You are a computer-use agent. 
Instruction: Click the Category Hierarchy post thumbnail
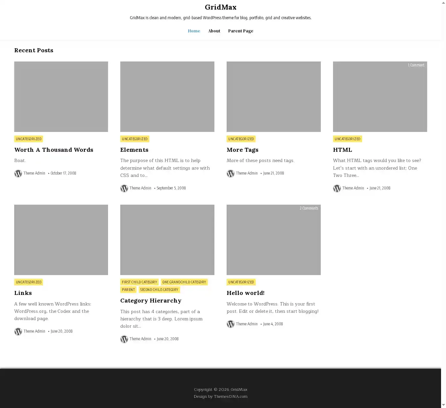(167, 240)
